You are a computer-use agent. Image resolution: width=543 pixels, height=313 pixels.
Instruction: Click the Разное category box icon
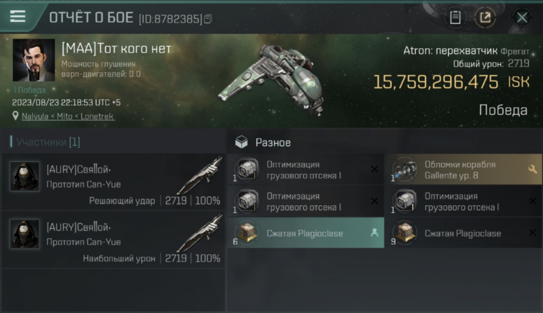point(241,142)
